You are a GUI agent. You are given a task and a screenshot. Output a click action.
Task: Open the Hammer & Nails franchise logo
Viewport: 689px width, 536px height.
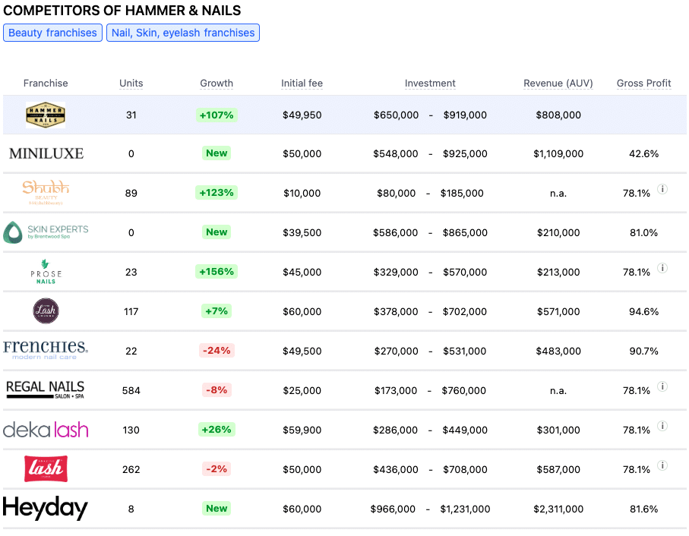pyautogui.click(x=46, y=115)
